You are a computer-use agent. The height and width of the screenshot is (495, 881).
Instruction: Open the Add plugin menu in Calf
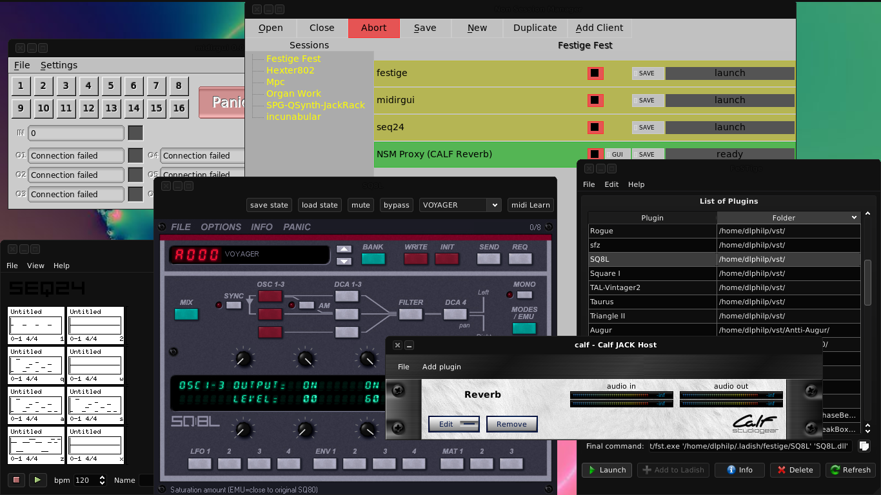[x=441, y=367]
